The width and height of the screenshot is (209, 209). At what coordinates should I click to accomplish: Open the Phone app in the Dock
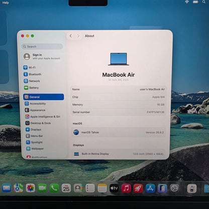tap(54, 188)
